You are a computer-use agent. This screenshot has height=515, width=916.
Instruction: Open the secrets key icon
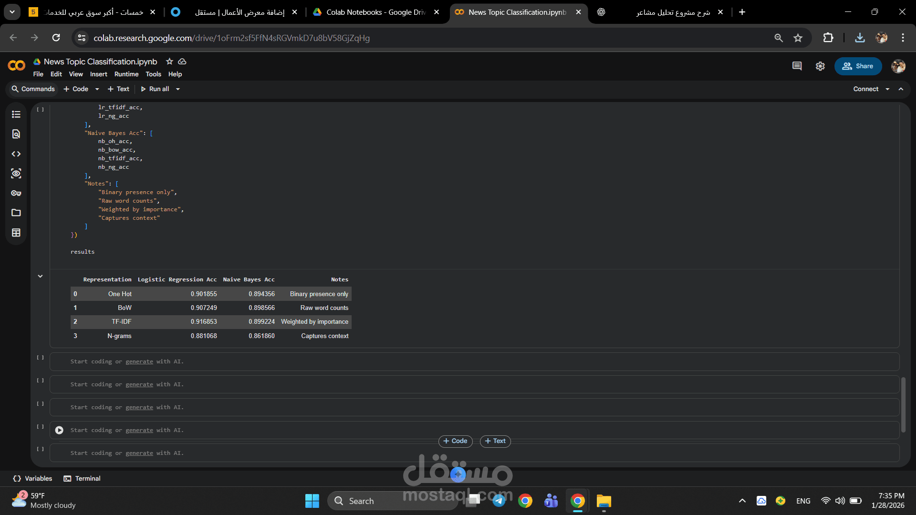coord(16,193)
